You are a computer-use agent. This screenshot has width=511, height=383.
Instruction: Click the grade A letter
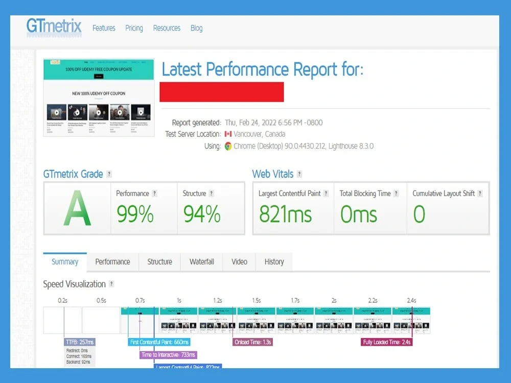[77, 209]
